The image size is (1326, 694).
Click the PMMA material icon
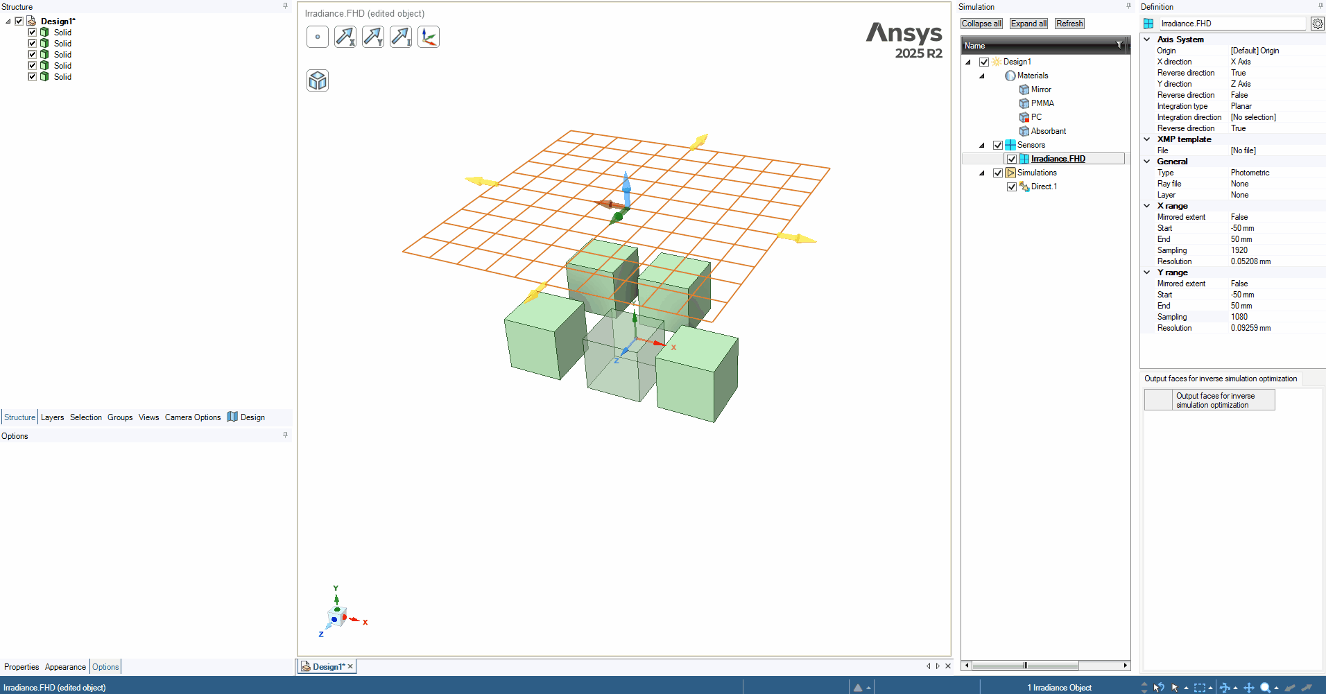click(1024, 103)
